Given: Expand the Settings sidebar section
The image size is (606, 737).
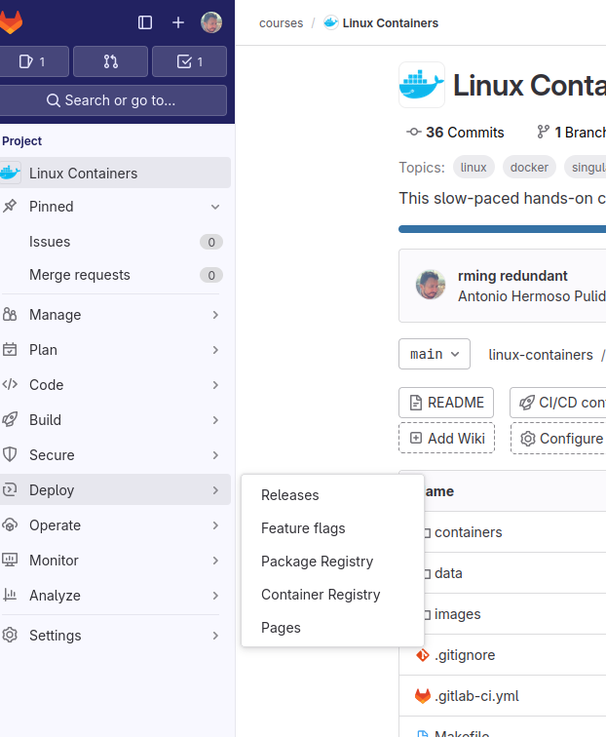Looking at the screenshot, I should (x=115, y=636).
